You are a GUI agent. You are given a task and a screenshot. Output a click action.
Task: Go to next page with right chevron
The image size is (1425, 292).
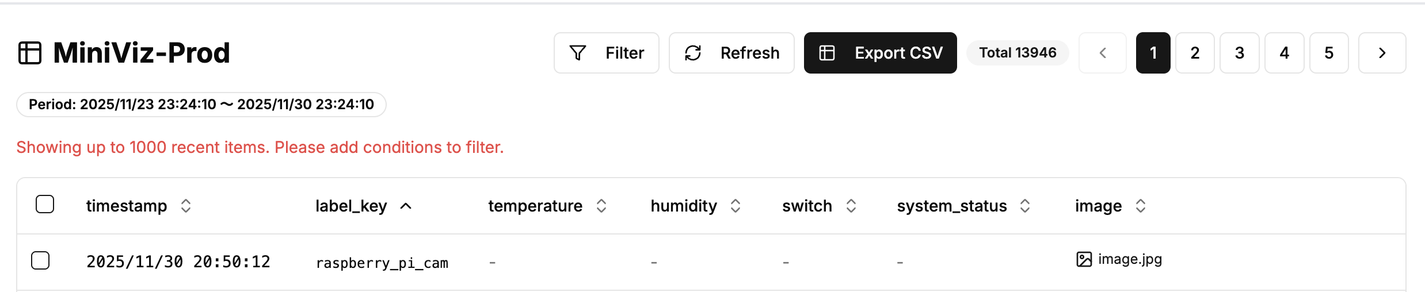(1382, 53)
